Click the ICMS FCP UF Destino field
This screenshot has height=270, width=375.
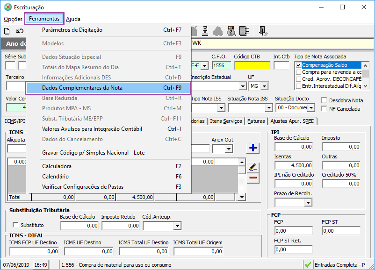[x=34, y=251]
